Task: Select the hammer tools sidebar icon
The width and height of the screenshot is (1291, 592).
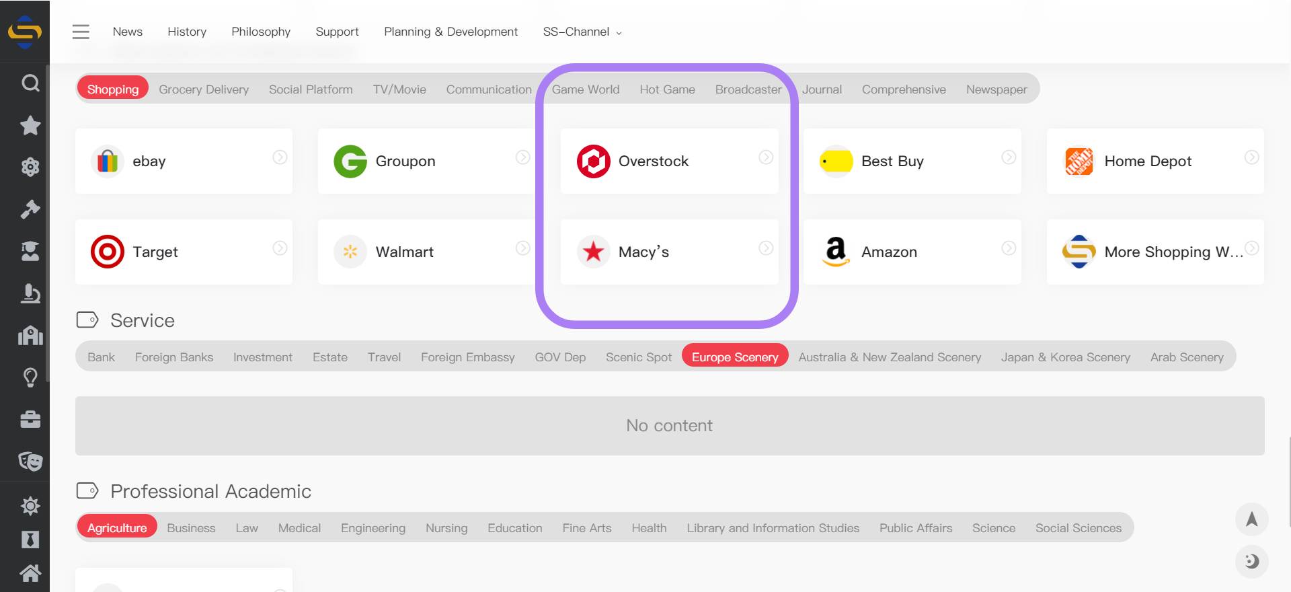Action: [x=30, y=209]
